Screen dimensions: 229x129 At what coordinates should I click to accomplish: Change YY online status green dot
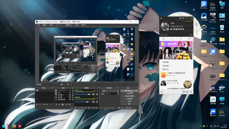[x=168, y=30]
